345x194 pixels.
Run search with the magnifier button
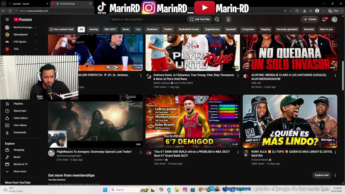point(217,19)
